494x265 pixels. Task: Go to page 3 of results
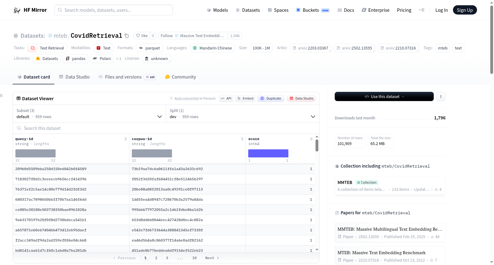point(167,258)
